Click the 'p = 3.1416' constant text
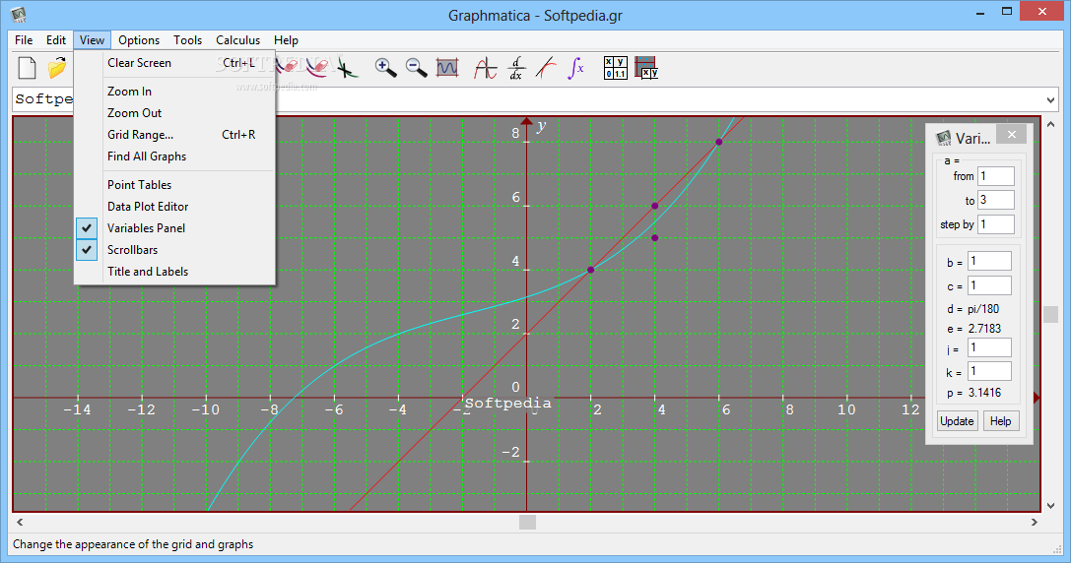 click(973, 393)
